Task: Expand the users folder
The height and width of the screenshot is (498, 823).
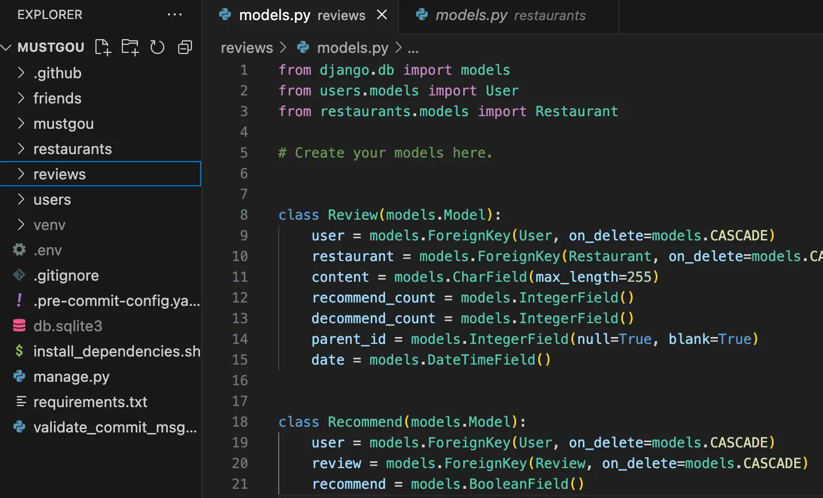Action: point(52,200)
